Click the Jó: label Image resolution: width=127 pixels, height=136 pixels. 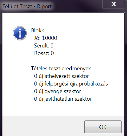tap(37, 38)
